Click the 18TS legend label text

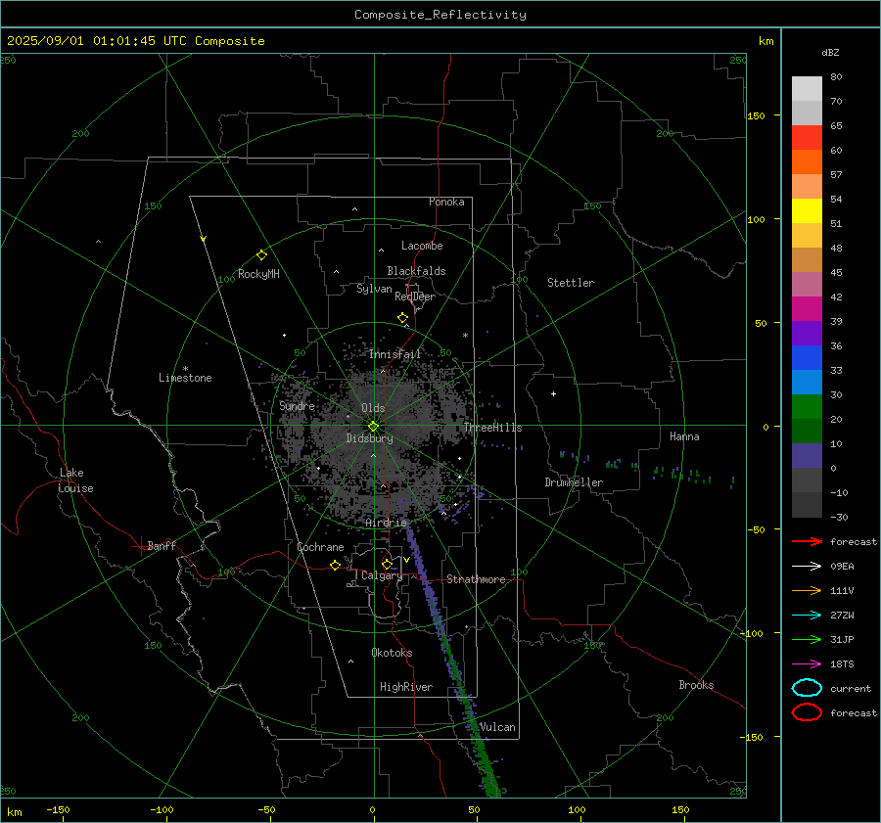coord(842,664)
